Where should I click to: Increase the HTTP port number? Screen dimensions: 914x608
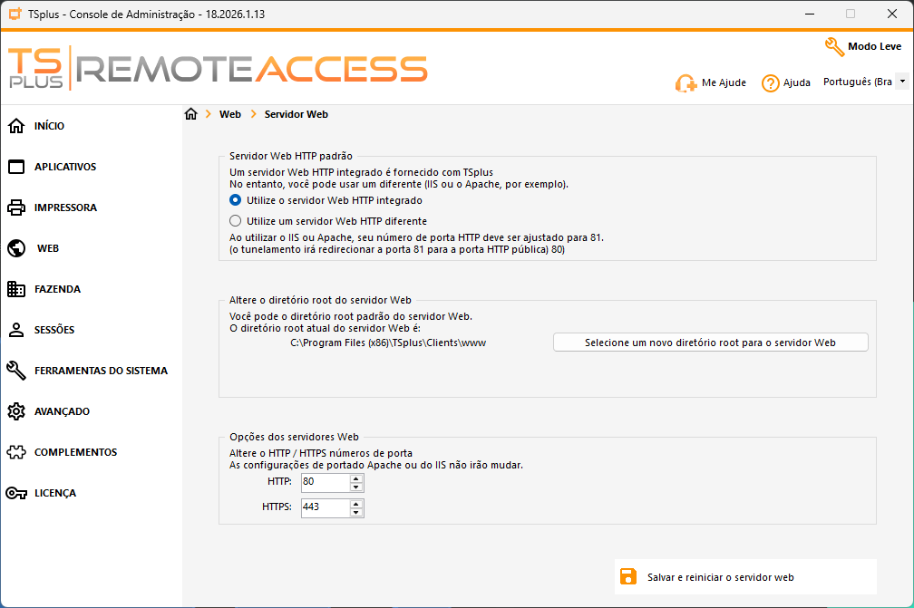[x=356, y=477]
